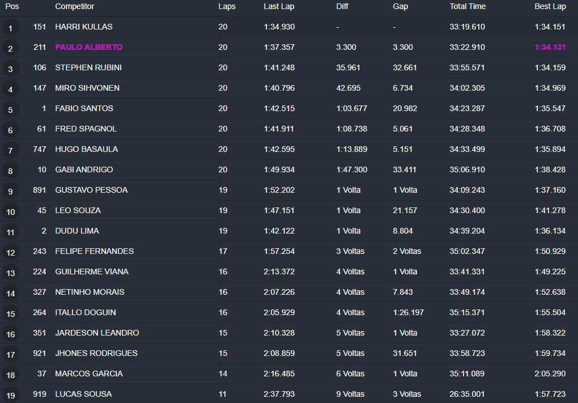This screenshot has width=578, height=403.
Task: Click position badge 12 for Felipe Fernandes
Action: (x=10, y=253)
